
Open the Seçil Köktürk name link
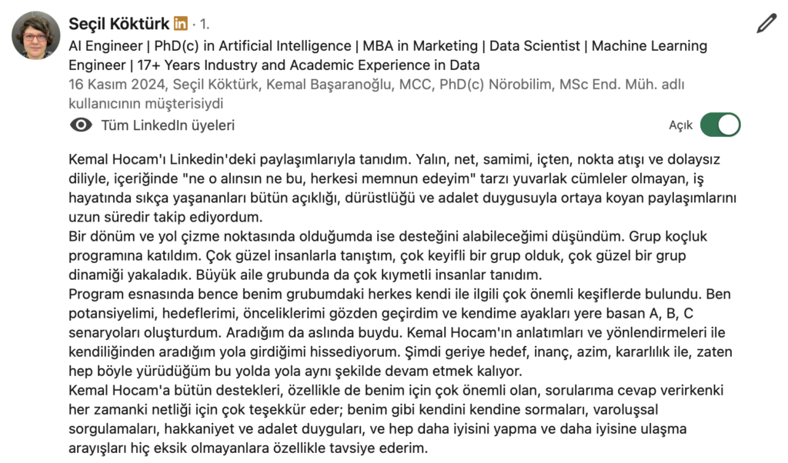point(119,24)
